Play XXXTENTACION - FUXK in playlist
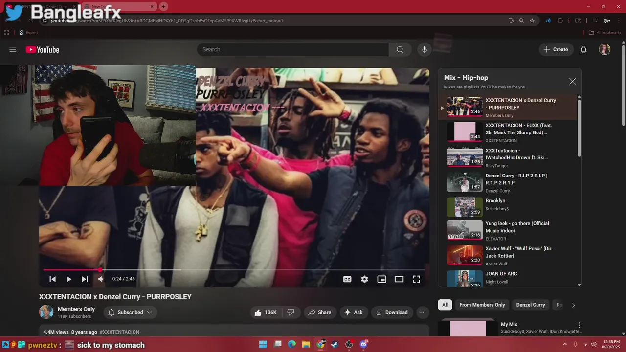Image resolution: width=626 pixels, height=352 pixels. (x=508, y=132)
